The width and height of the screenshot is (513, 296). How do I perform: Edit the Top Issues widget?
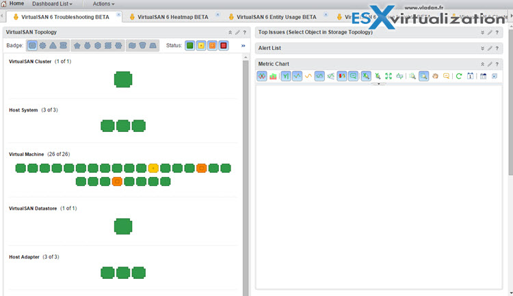click(490, 32)
